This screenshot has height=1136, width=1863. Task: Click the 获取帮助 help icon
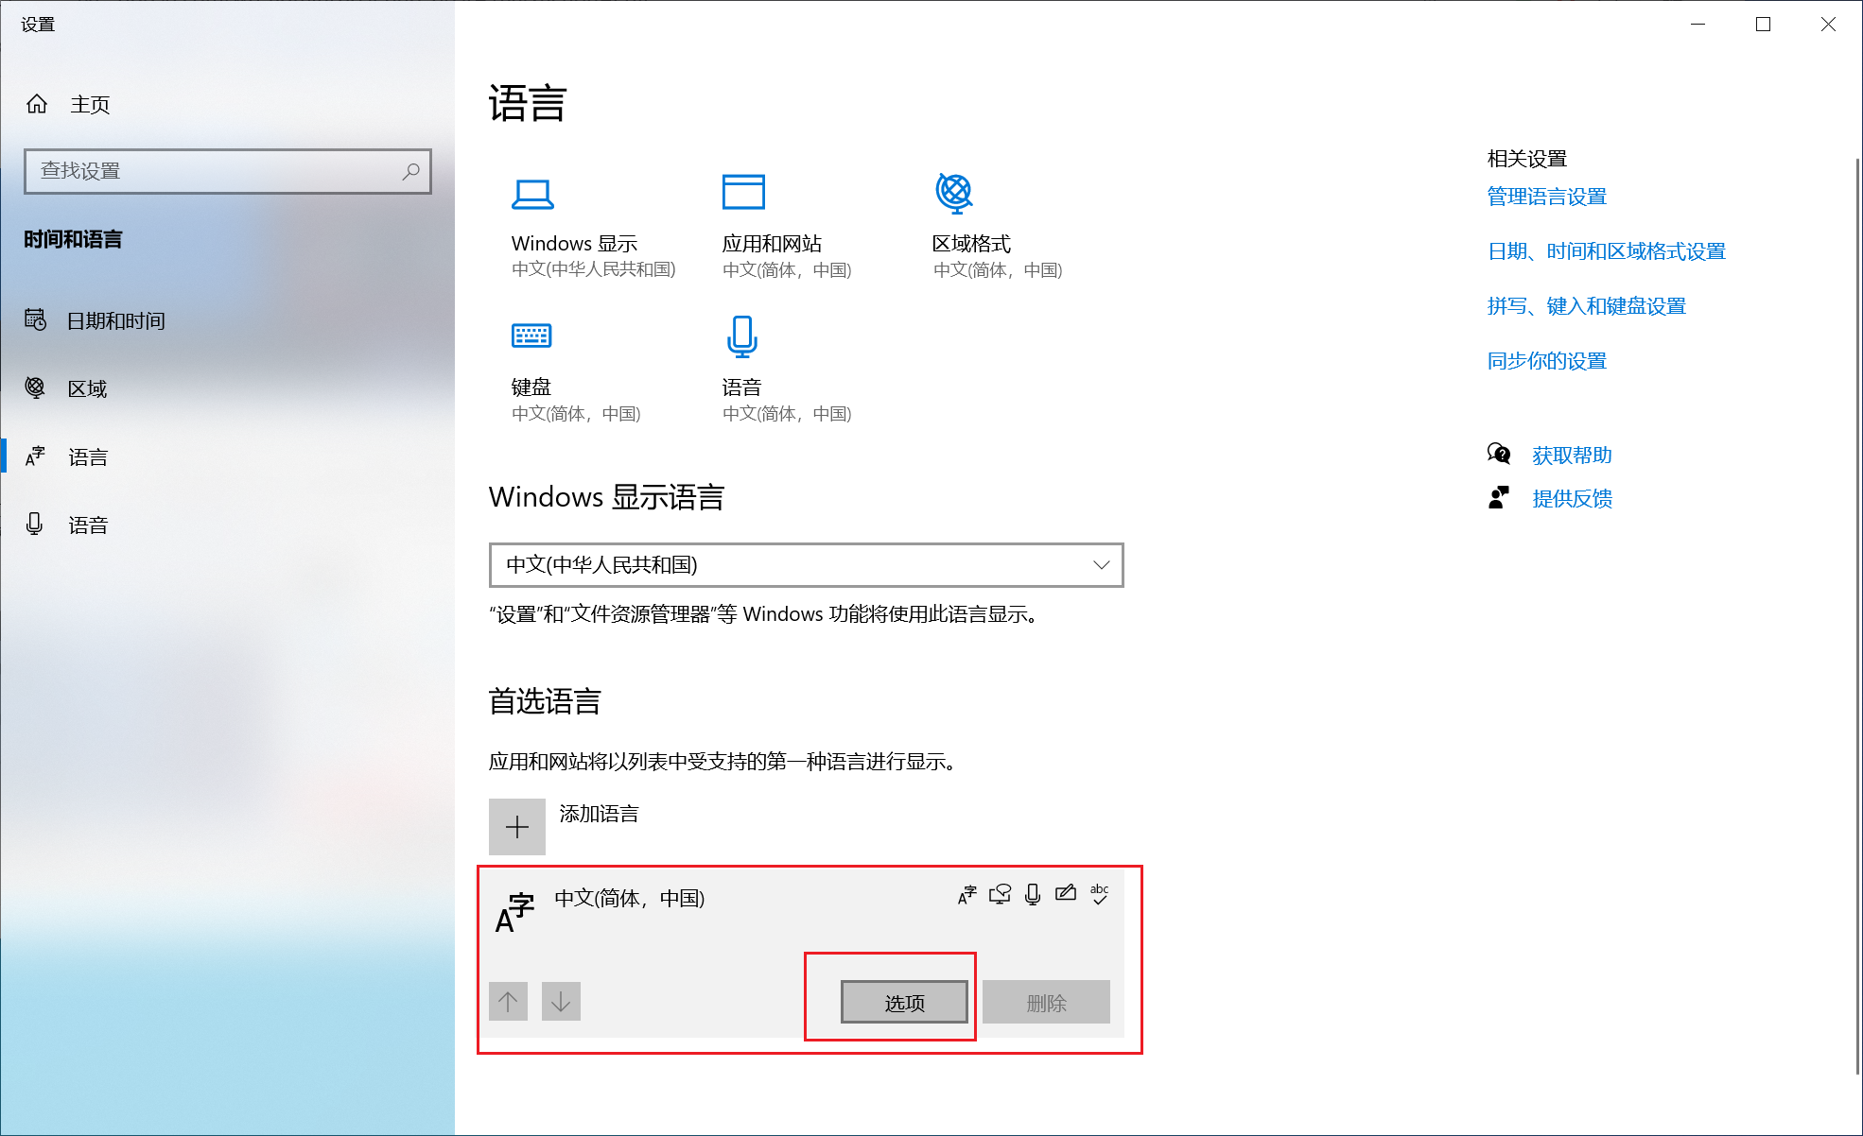point(1498,454)
